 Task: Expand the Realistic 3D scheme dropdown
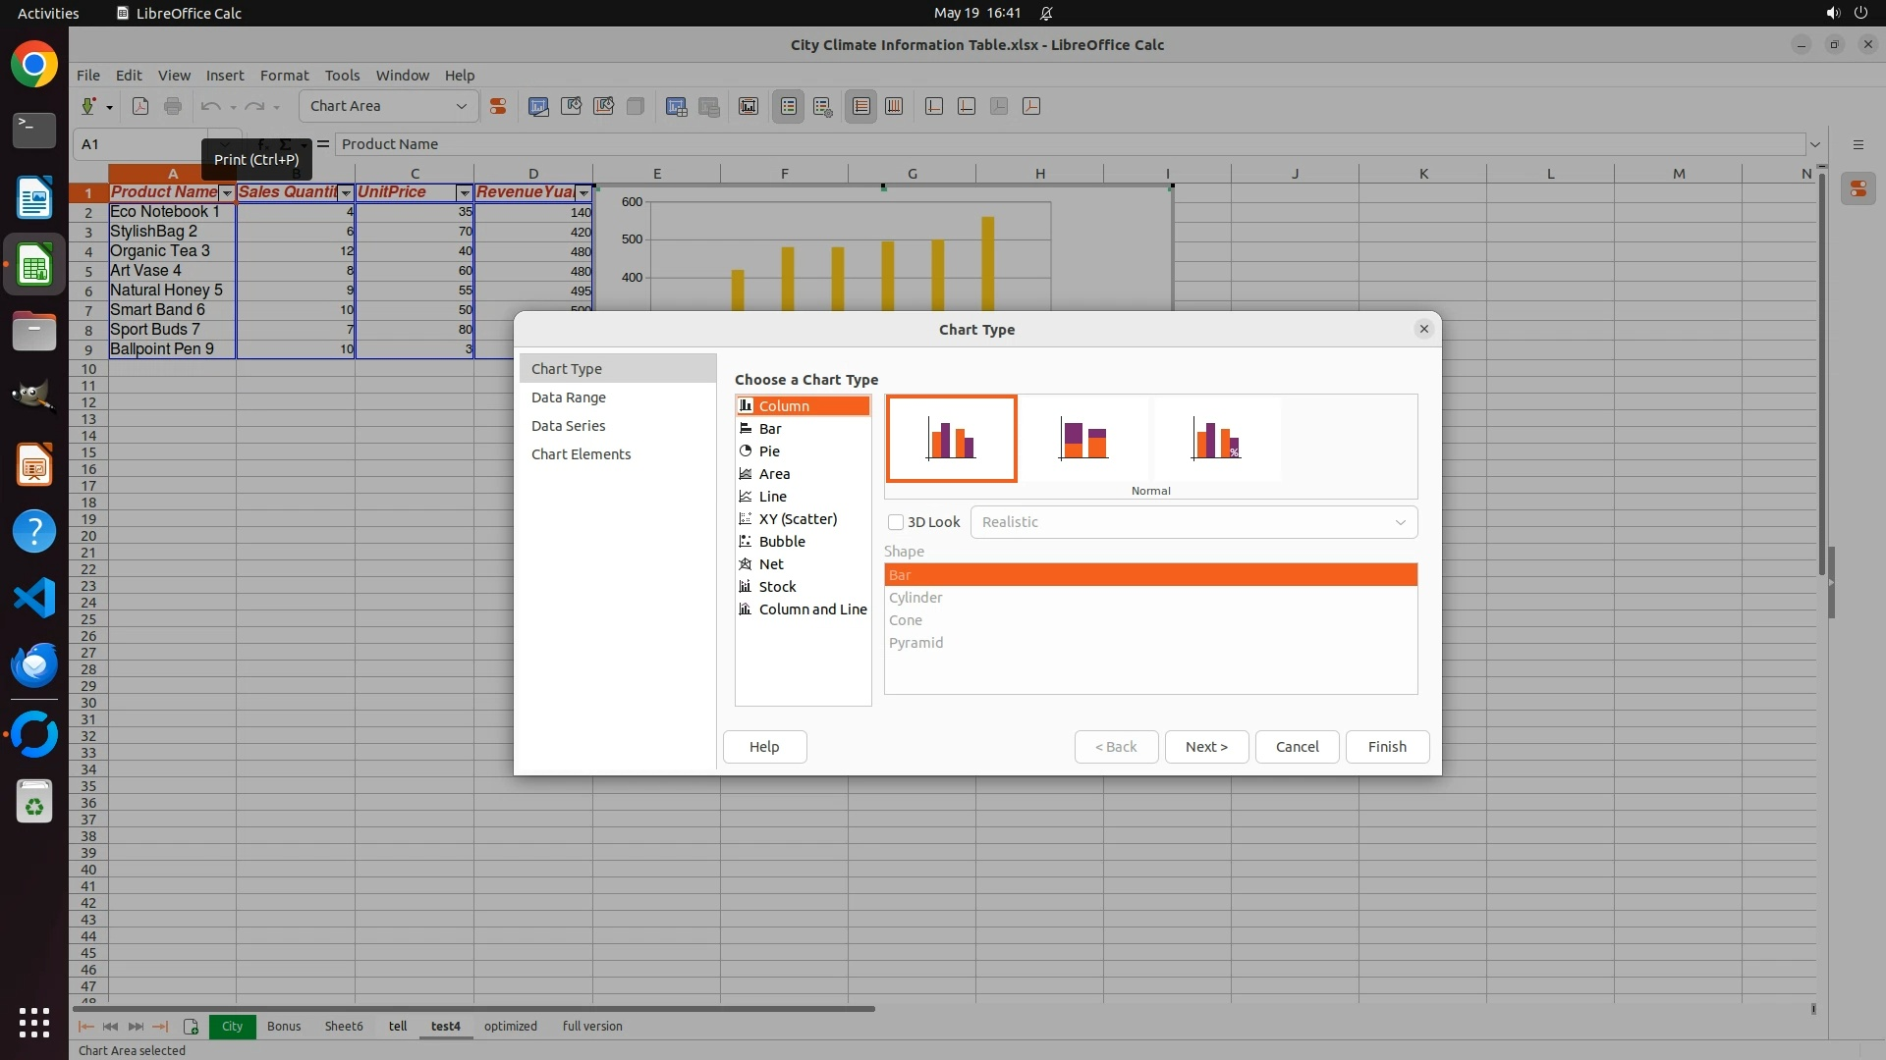[x=1400, y=522]
